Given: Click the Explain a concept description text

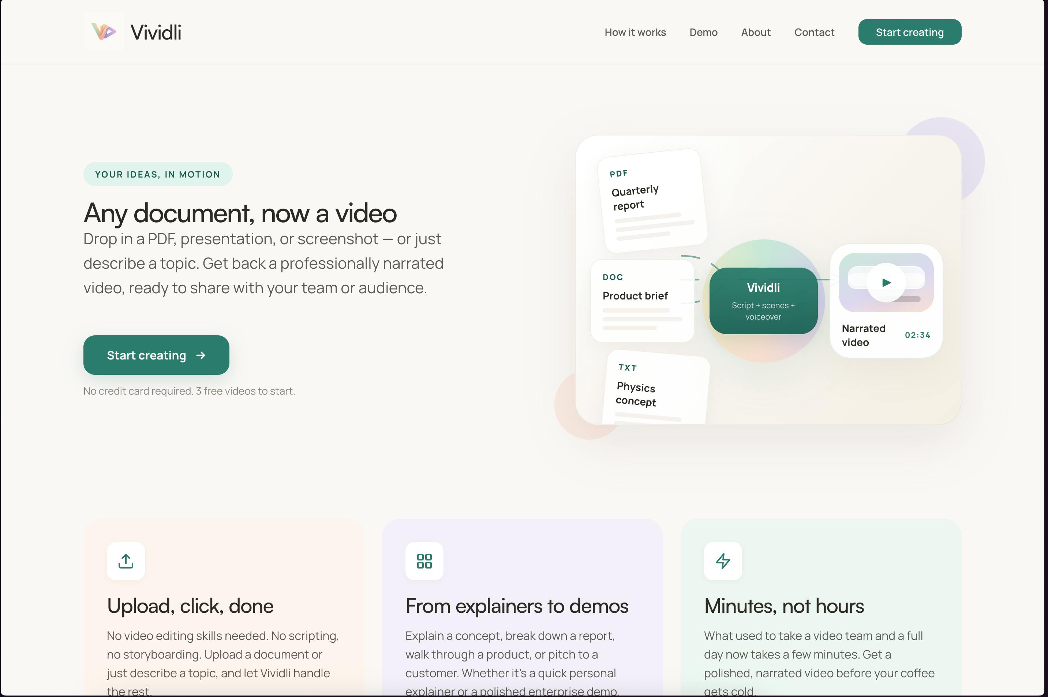Looking at the screenshot, I should [x=512, y=663].
